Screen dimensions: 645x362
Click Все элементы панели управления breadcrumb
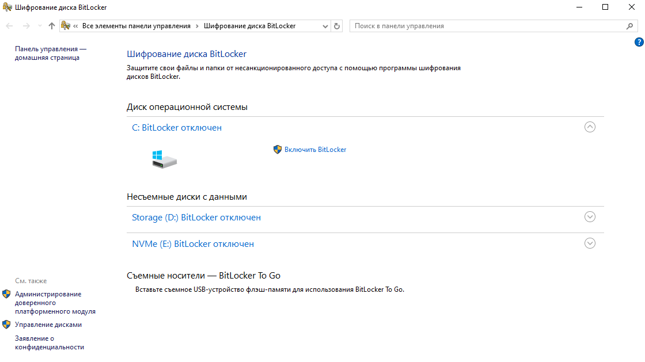(x=136, y=26)
